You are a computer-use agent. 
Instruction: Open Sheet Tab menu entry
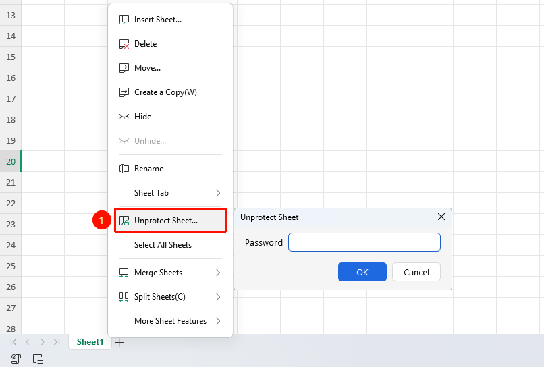(170, 193)
